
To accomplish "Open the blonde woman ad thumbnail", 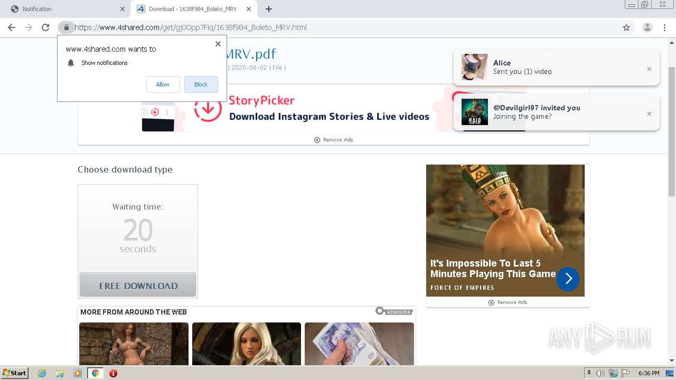I will pyautogui.click(x=247, y=344).
